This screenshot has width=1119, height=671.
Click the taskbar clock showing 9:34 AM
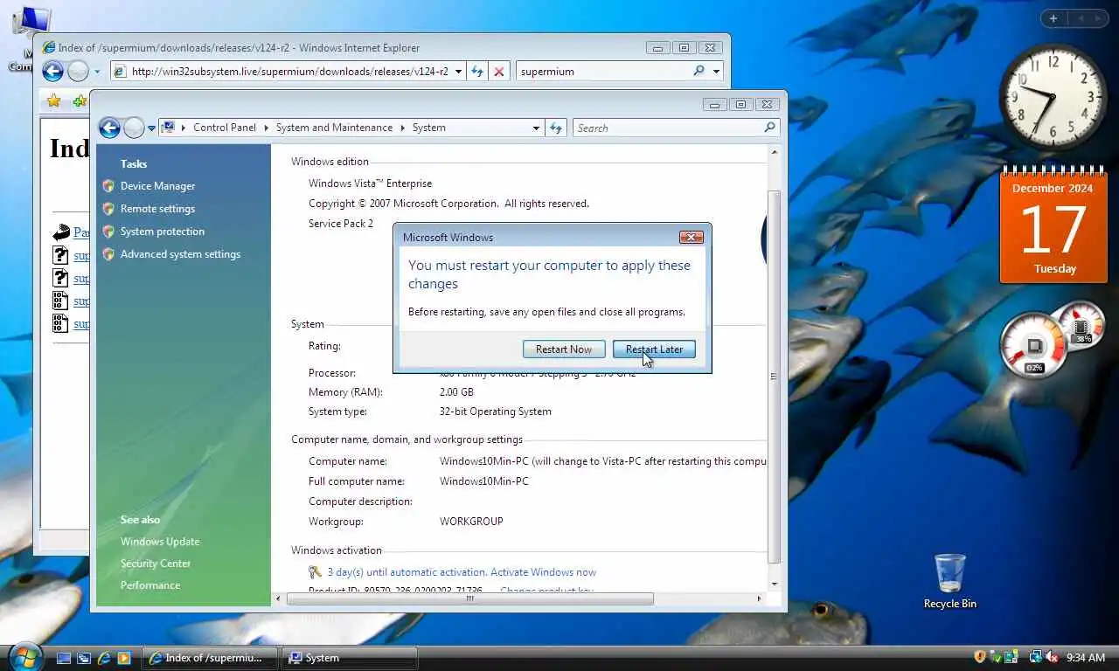tap(1086, 657)
